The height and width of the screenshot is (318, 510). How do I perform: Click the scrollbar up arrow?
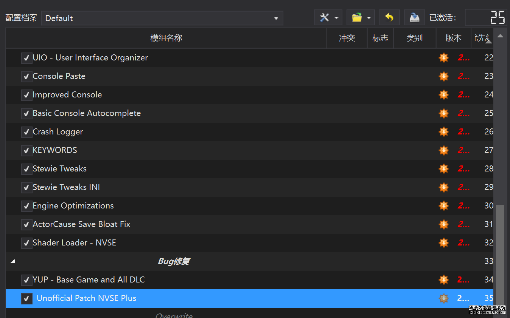point(500,36)
